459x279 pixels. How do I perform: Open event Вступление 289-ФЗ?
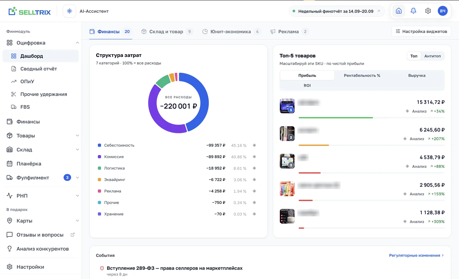coord(174,268)
